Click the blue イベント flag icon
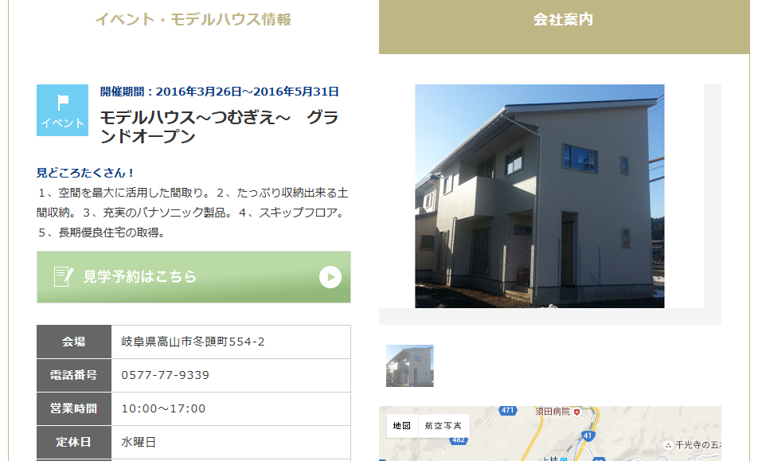The image size is (762, 461). click(62, 110)
